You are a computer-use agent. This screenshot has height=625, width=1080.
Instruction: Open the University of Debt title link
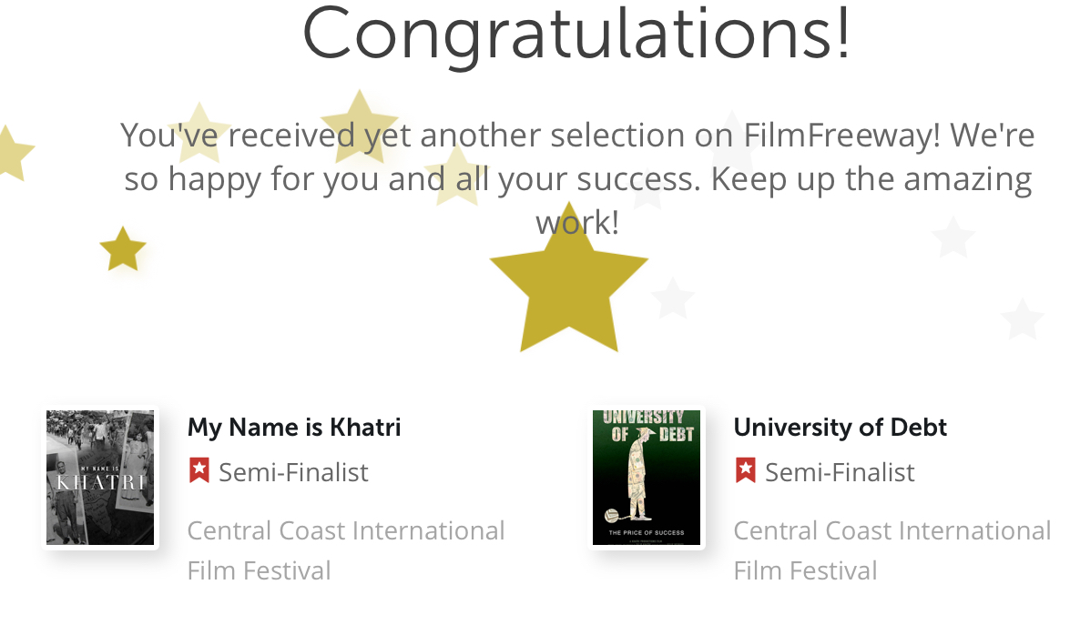840,427
